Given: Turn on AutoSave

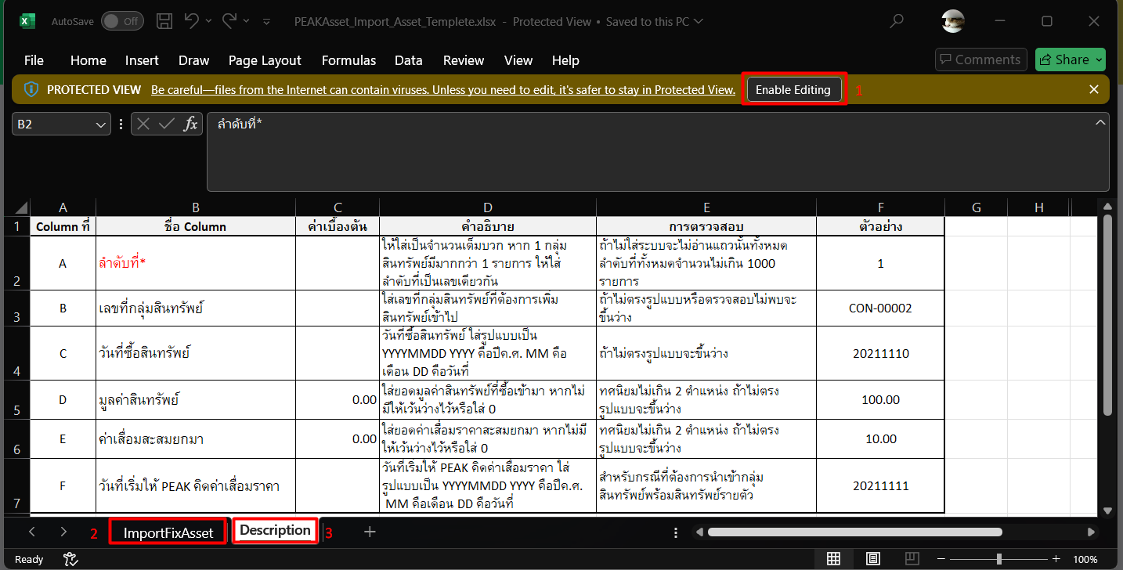Looking at the screenshot, I should 122,21.
